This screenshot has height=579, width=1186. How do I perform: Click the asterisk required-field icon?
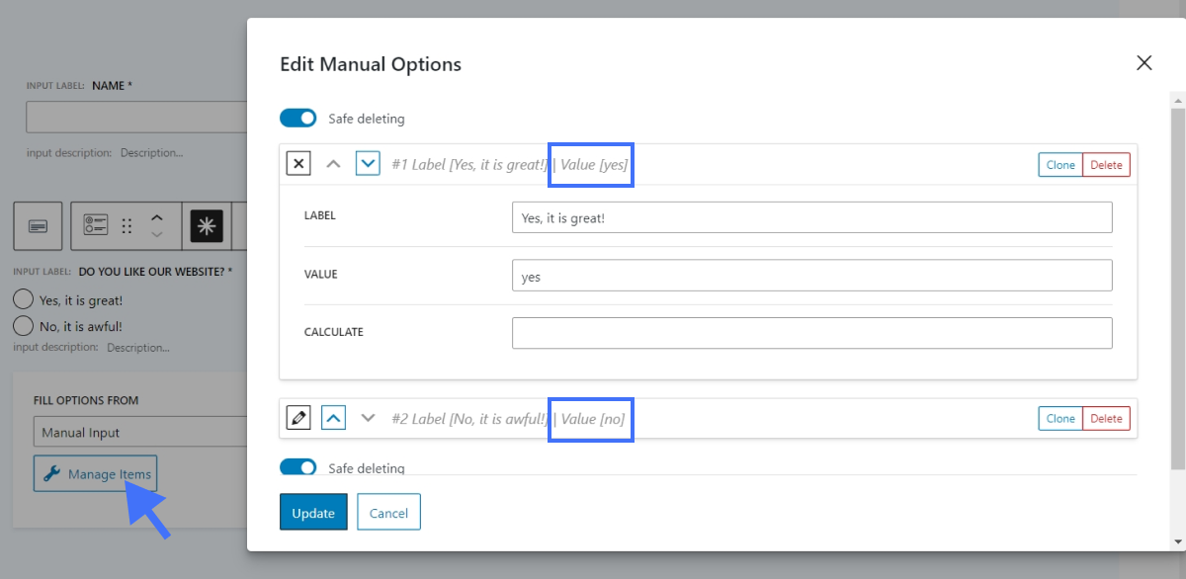coord(207,225)
